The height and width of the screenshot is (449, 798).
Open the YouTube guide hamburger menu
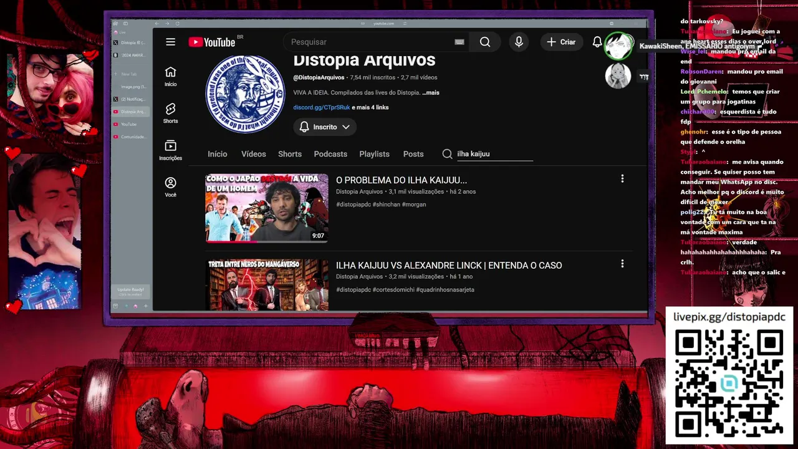(171, 42)
